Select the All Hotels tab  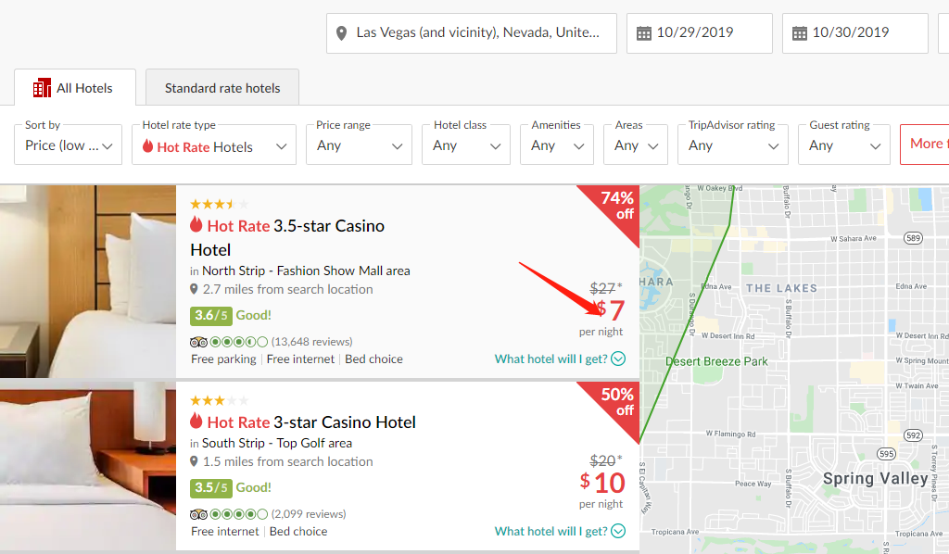point(75,88)
